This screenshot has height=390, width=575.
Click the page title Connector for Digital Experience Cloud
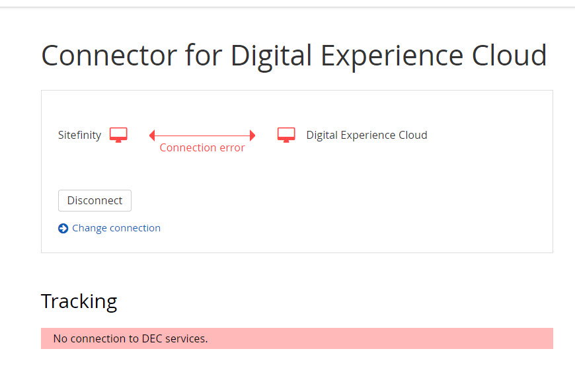[x=294, y=56]
